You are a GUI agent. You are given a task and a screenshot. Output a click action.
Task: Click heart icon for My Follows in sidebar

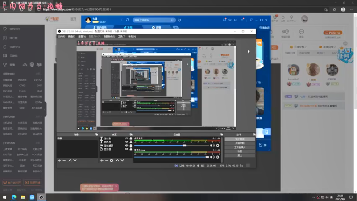5,29
